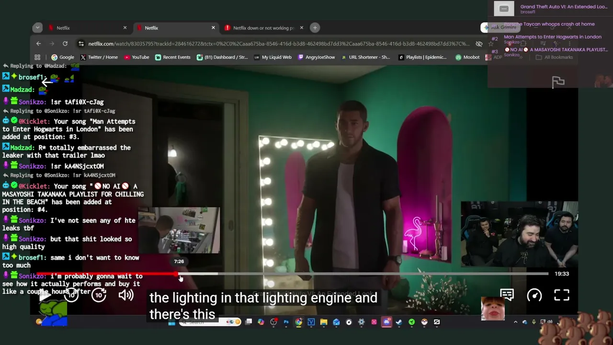Click the 19:33 remaining time label
613x345 pixels.
point(562,274)
